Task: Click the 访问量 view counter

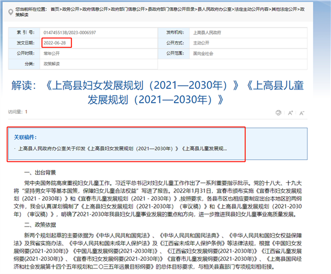Action: 18,112
